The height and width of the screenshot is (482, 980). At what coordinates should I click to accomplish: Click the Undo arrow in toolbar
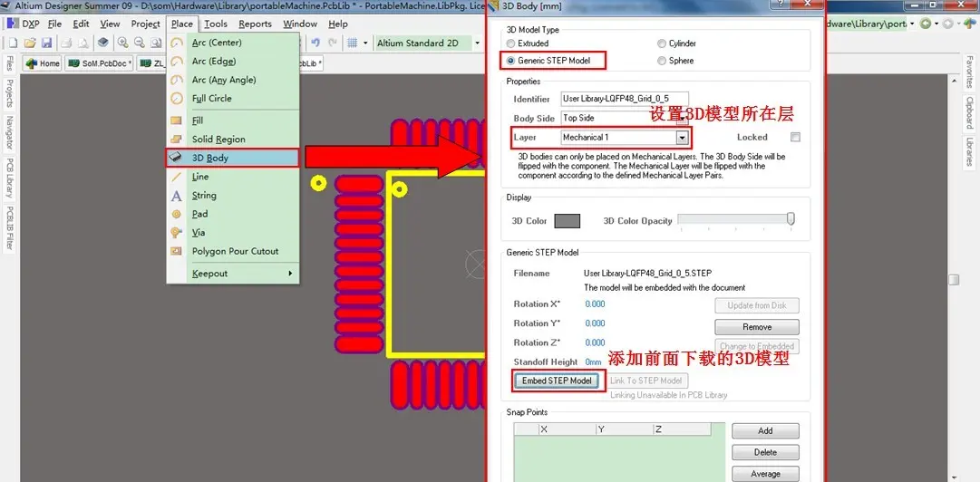pos(315,43)
